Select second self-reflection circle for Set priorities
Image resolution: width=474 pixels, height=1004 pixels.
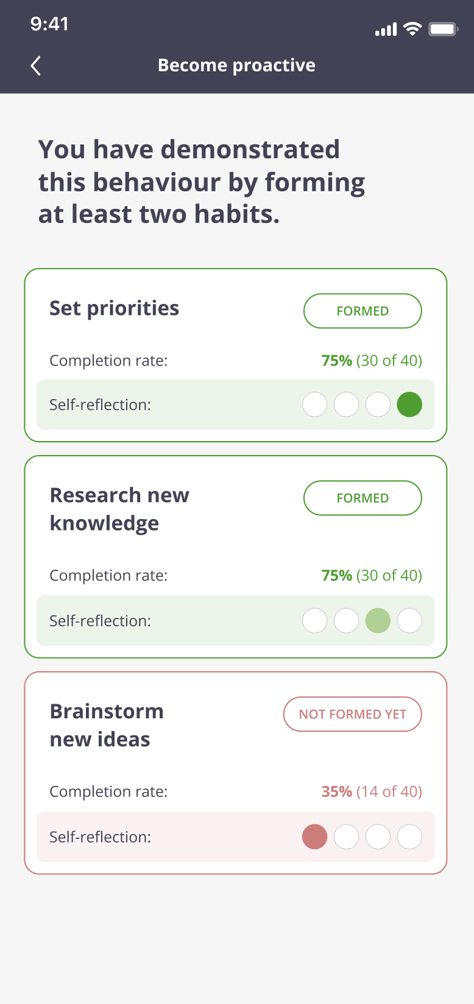(x=346, y=405)
